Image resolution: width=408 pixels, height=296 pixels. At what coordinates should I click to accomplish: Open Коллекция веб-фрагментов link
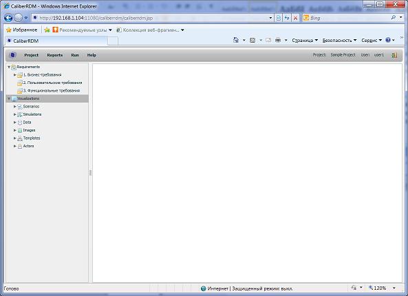coord(150,30)
